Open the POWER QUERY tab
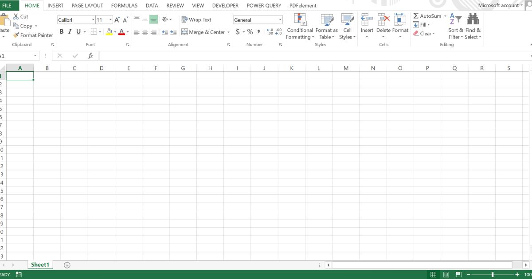The height and width of the screenshot is (279, 532). pyautogui.click(x=264, y=5)
